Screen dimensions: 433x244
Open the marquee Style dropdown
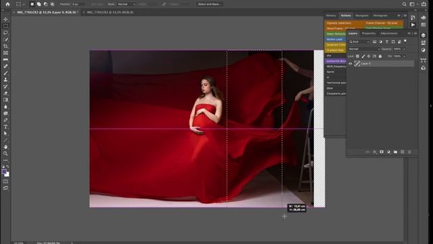tap(127, 4)
